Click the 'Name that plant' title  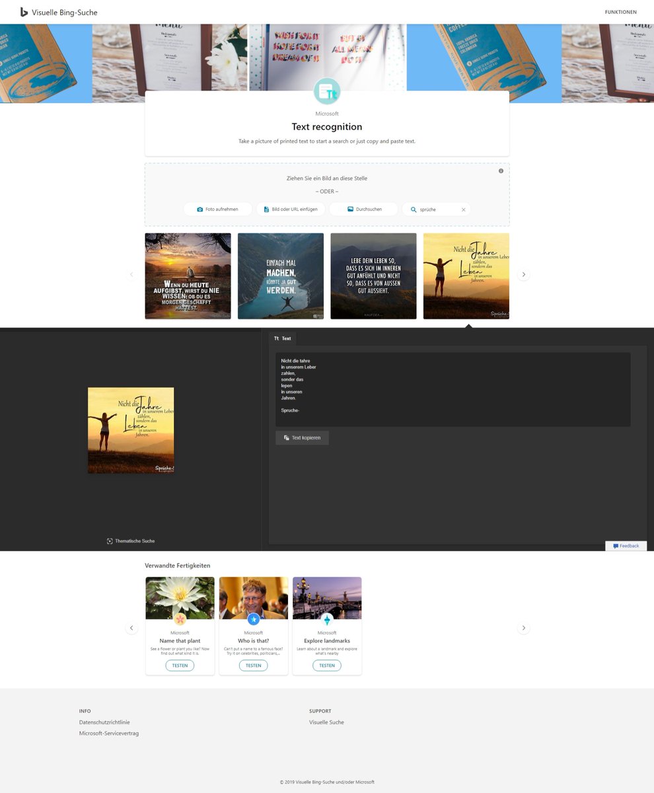(180, 641)
